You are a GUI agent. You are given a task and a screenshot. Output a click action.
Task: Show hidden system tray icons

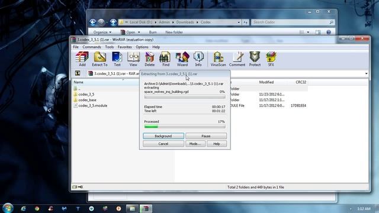pos(351,209)
